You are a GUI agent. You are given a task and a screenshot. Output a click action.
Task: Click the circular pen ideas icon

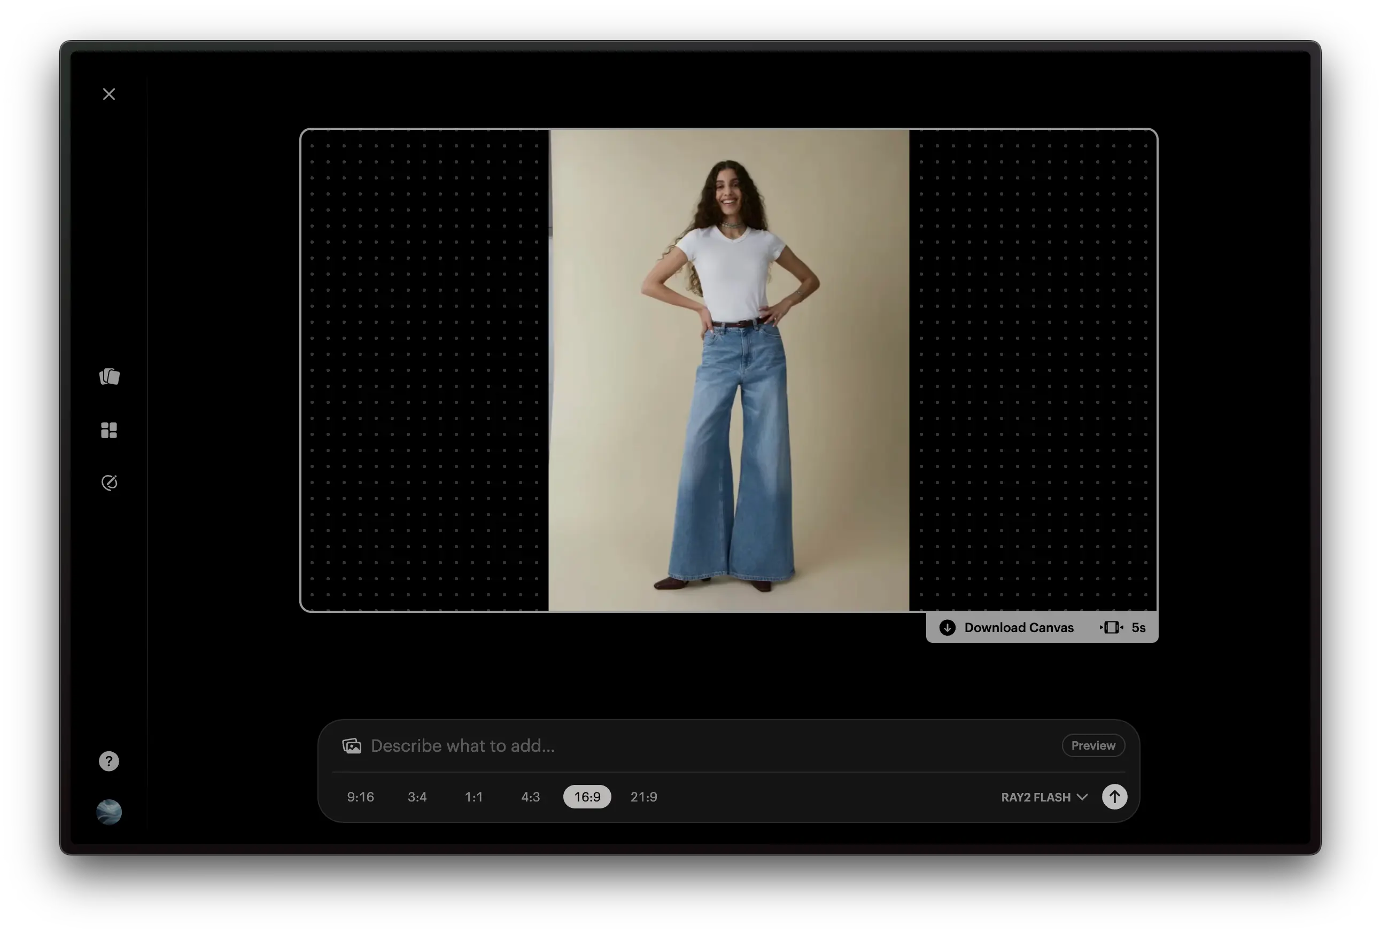click(x=110, y=482)
